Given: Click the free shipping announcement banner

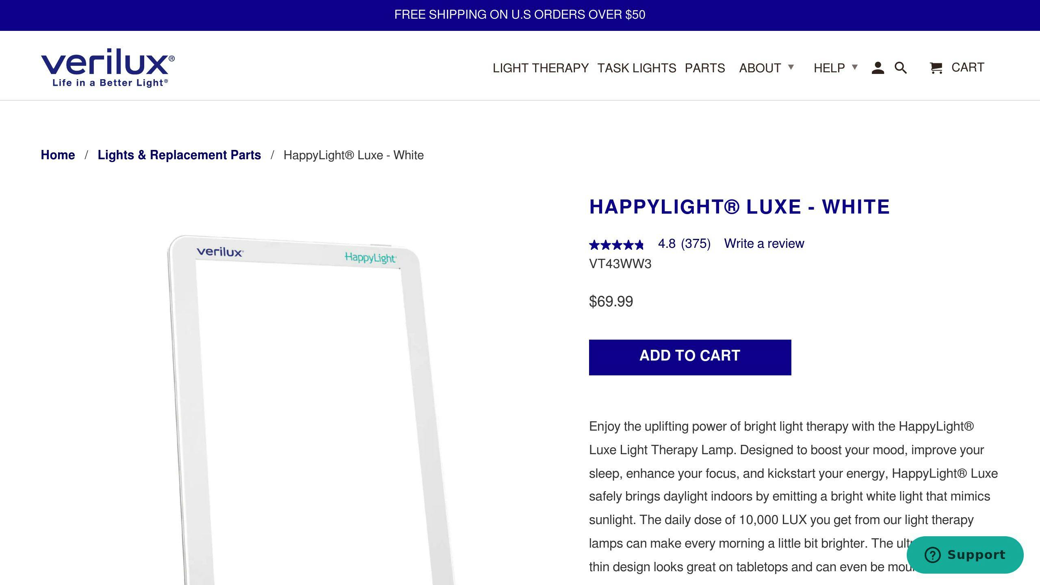Looking at the screenshot, I should [x=520, y=15].
